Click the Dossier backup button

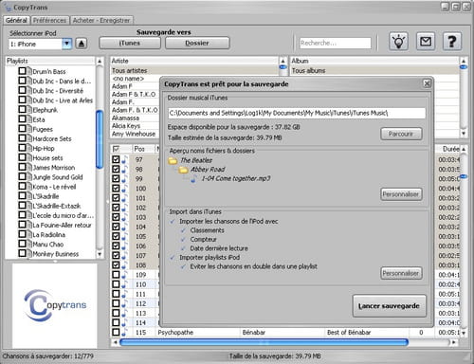click(197, 43)
